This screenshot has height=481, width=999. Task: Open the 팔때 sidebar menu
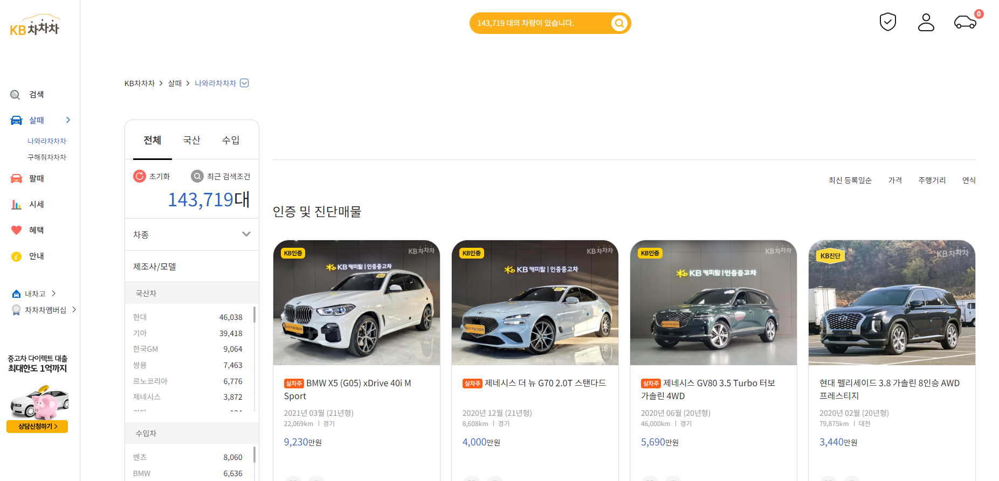pyautogui.click(x=37, y=178)
